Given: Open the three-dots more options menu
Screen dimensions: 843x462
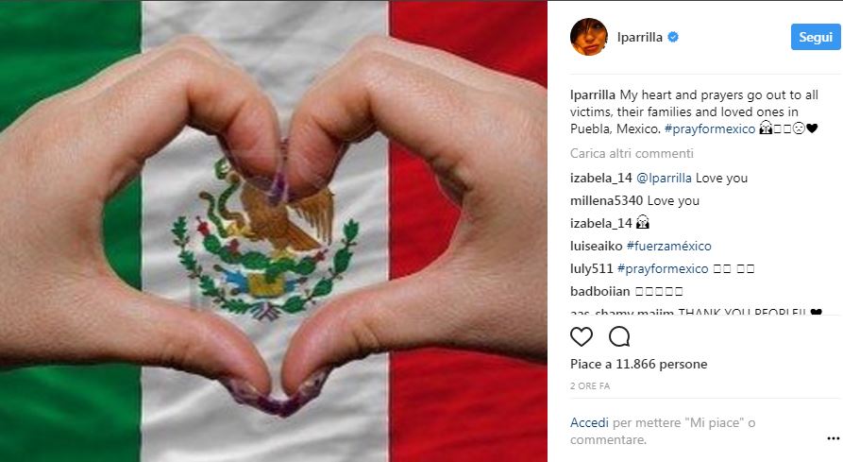Looking at the screenshot, I should coord(833,439).
